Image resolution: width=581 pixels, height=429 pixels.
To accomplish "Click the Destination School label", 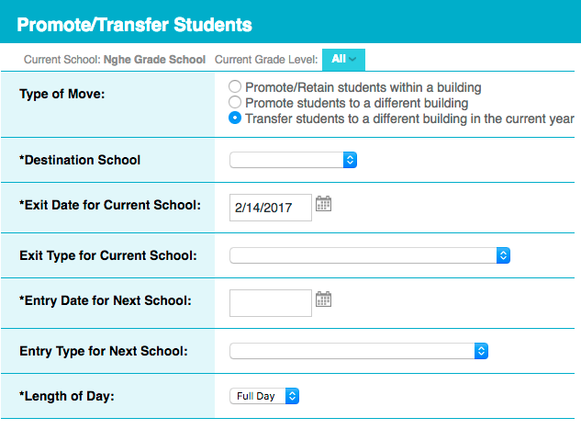I will (x=80, y=160).
